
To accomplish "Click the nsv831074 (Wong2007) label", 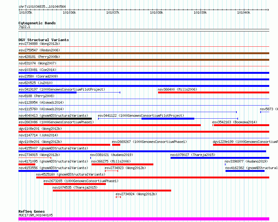I will tap(37, 63).
